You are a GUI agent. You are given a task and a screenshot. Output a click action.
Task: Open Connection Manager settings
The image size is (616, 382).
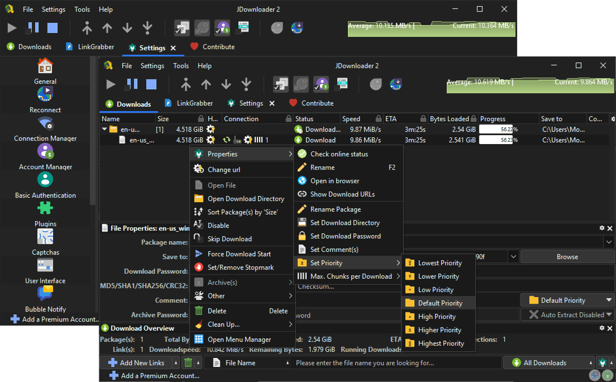(x=45, y=128)
